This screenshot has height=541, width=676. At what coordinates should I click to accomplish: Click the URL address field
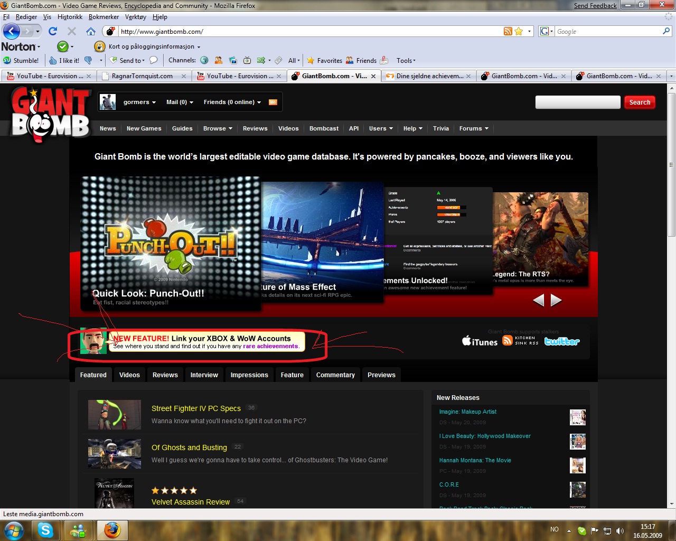(311, 32)
